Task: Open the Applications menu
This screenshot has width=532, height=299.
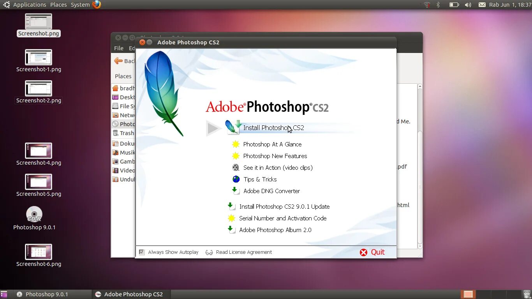Action: pos(30,5)
